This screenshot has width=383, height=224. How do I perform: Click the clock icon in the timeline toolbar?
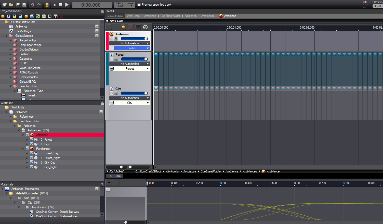[145, 27]
